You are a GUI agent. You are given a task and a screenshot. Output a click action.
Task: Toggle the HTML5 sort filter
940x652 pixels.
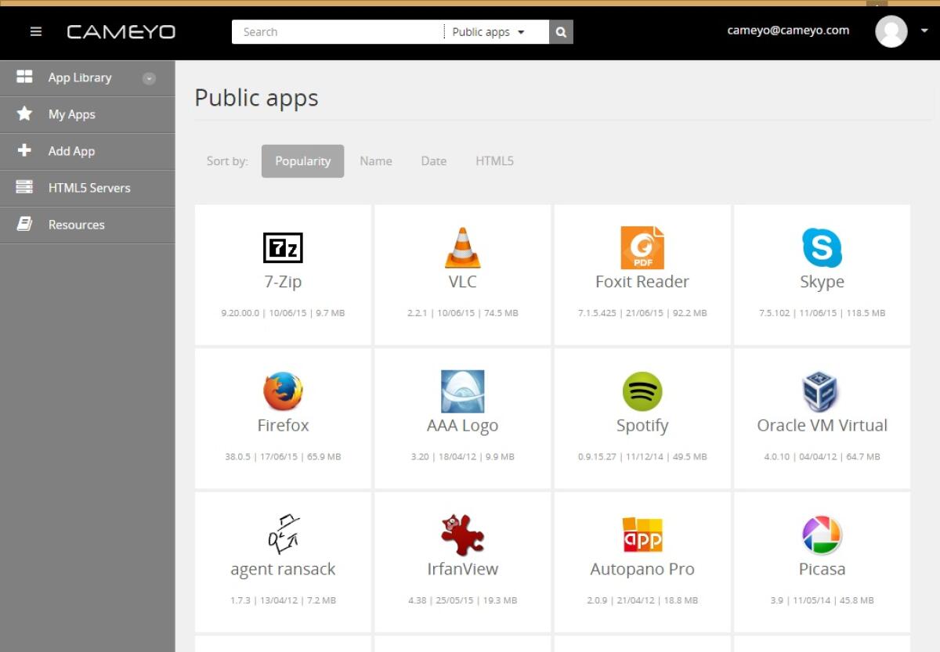click(x=494, y=160)
